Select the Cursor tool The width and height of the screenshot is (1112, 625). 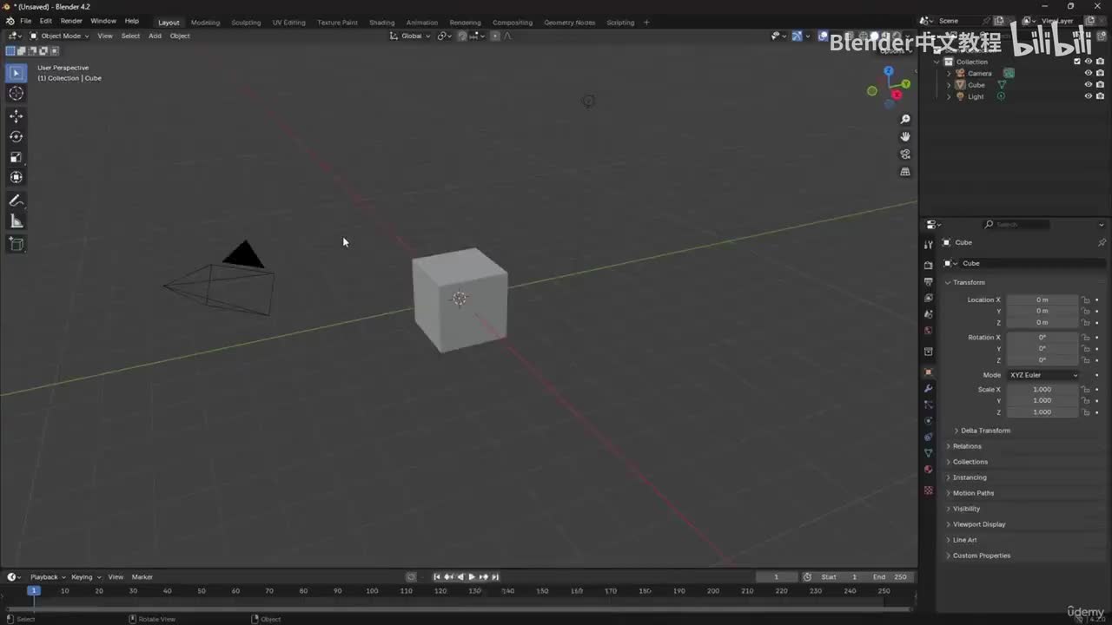coord(17,93)
